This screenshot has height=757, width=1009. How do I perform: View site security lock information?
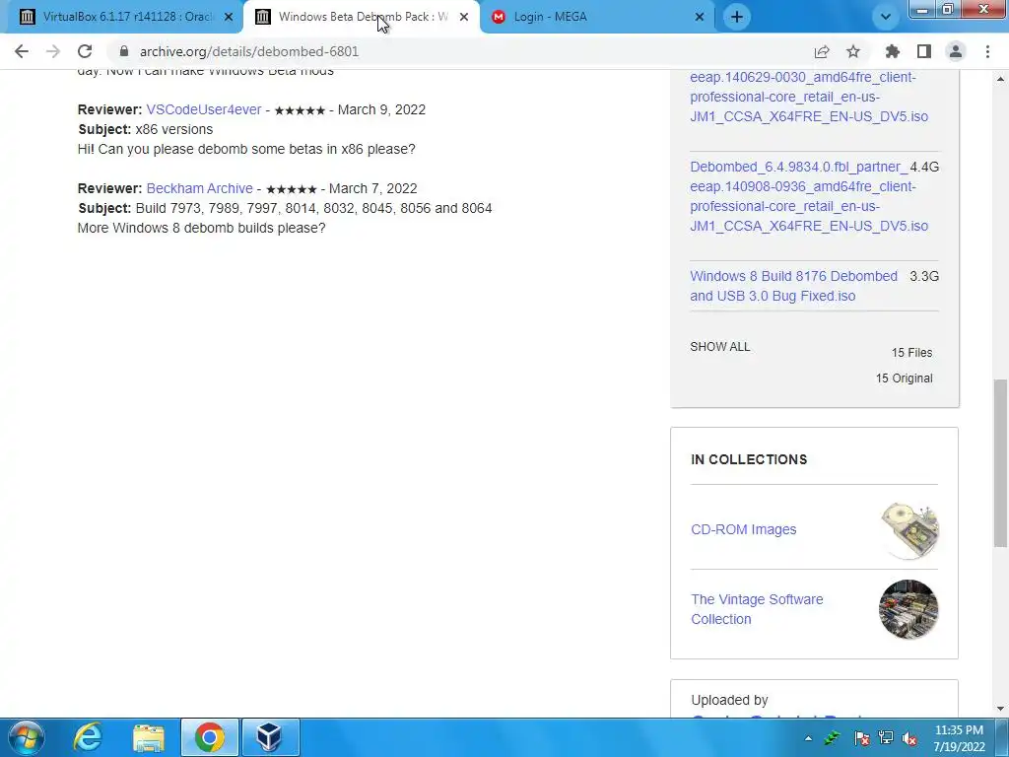point(124,51)
